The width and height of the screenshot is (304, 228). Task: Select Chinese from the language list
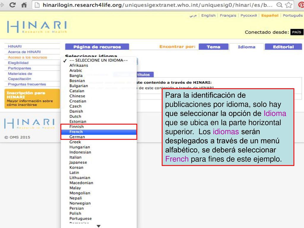coord(99,96)
